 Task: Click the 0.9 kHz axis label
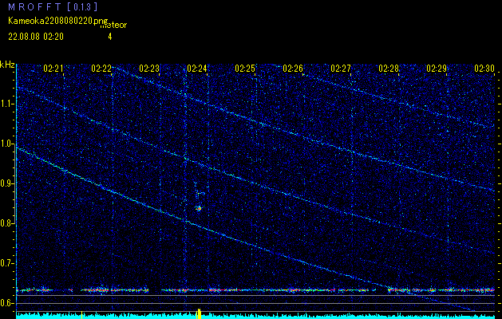[x=6, y=183]
